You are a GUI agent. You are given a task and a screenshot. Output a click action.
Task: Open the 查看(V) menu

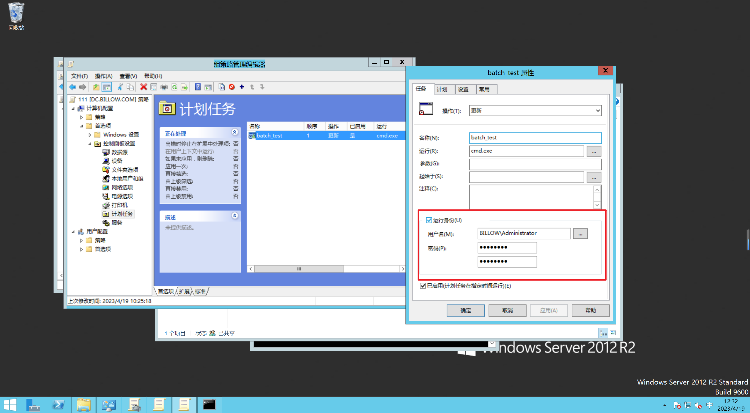128,76
